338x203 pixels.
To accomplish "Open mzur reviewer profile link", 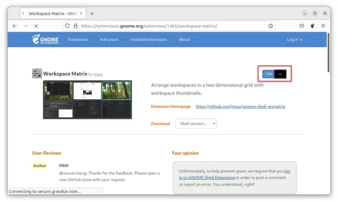I will point(64,165).
